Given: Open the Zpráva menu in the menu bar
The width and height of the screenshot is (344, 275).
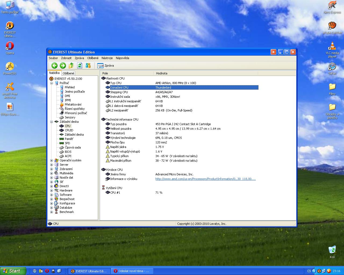Looking at the screenshot, I should pyautogui.click(x=79, y=58).
